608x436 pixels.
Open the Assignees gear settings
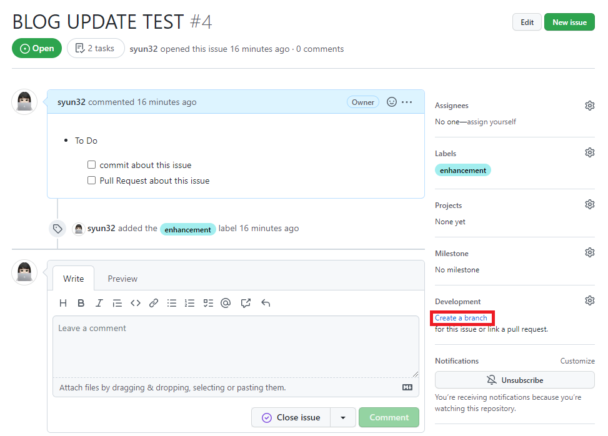(589, 106)
